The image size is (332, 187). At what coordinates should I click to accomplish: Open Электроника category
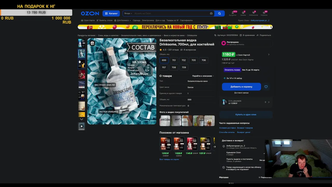point(148,20)
